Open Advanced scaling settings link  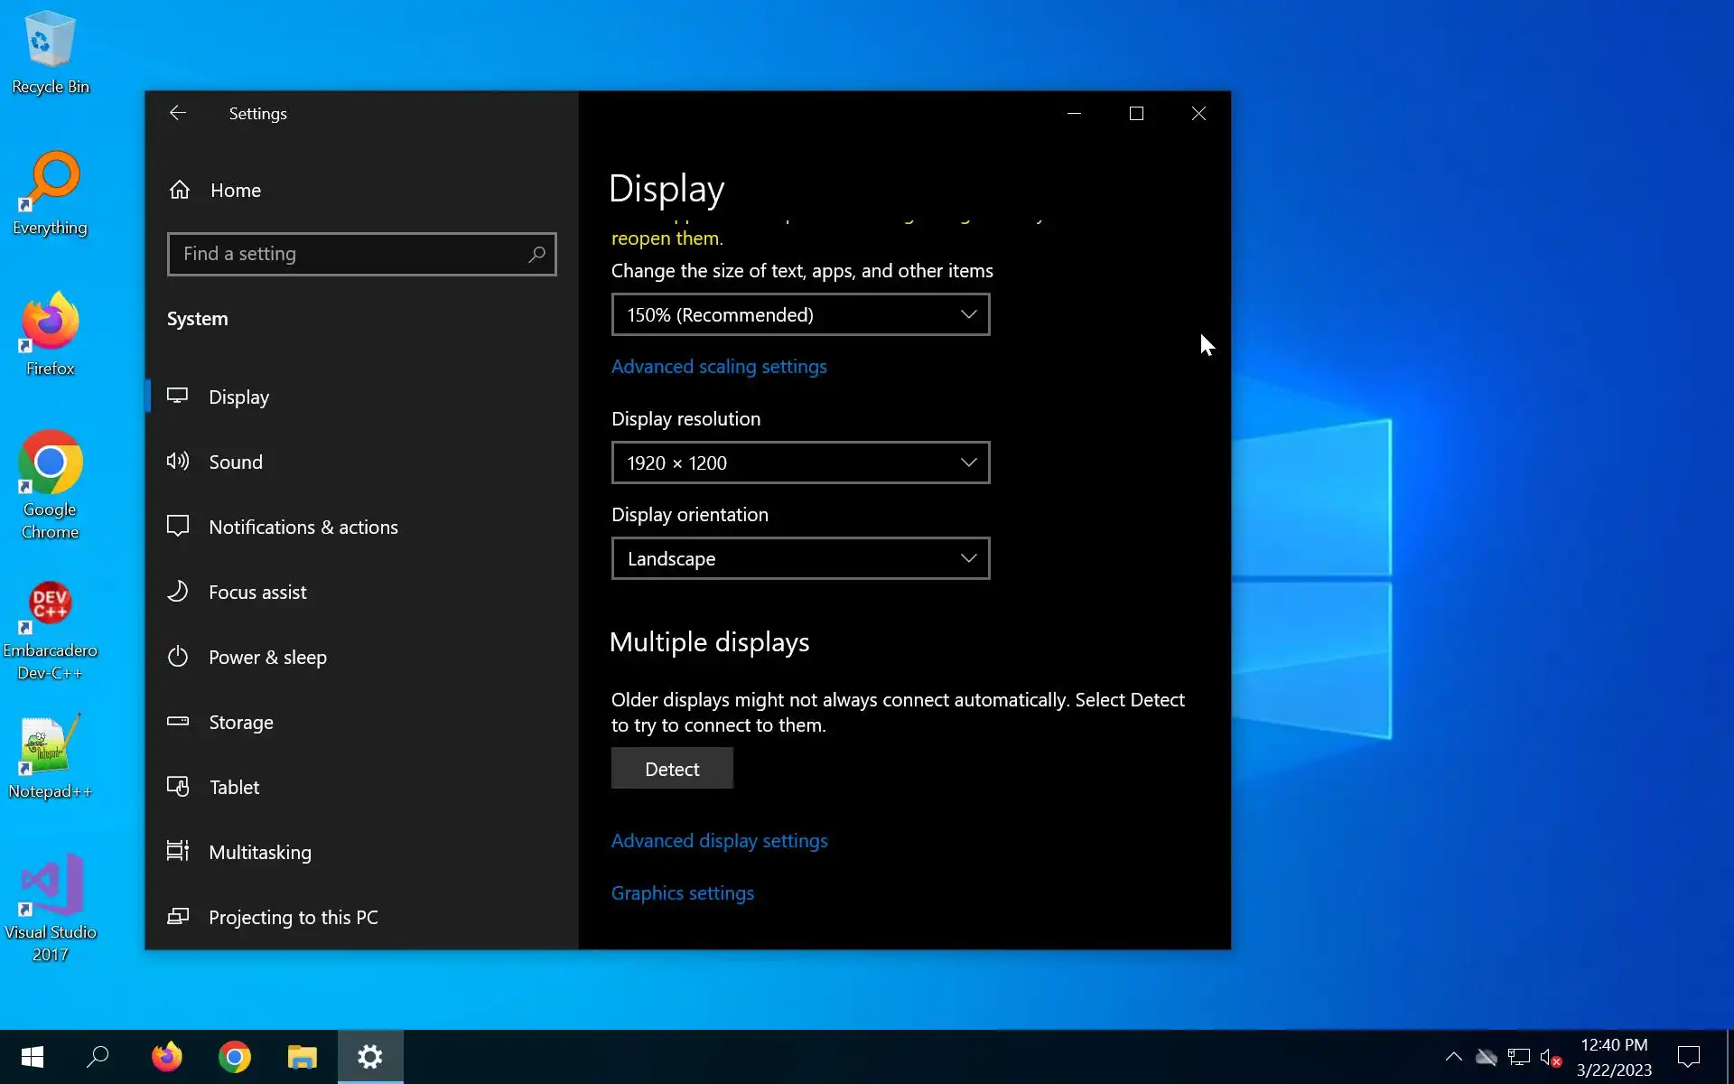pos(719,367)
